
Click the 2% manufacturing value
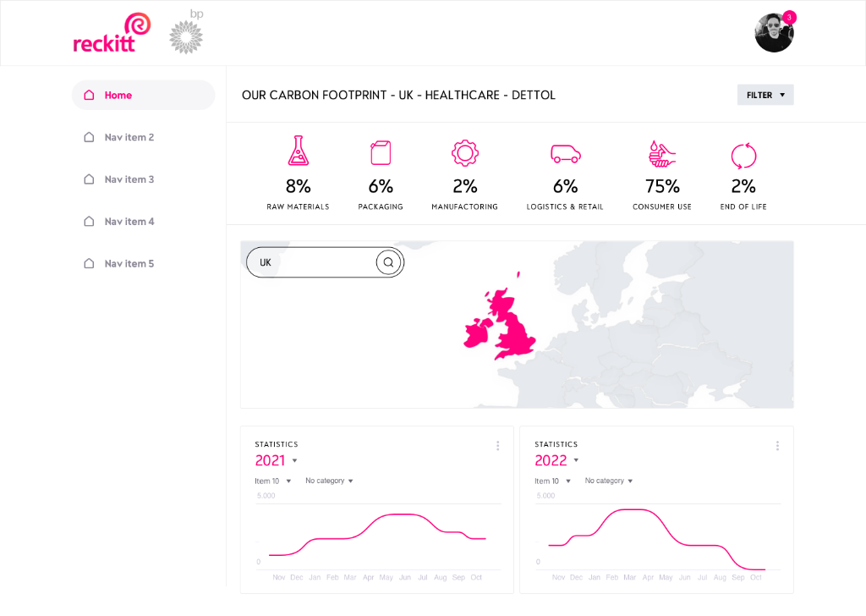click(x=465, y=186)
